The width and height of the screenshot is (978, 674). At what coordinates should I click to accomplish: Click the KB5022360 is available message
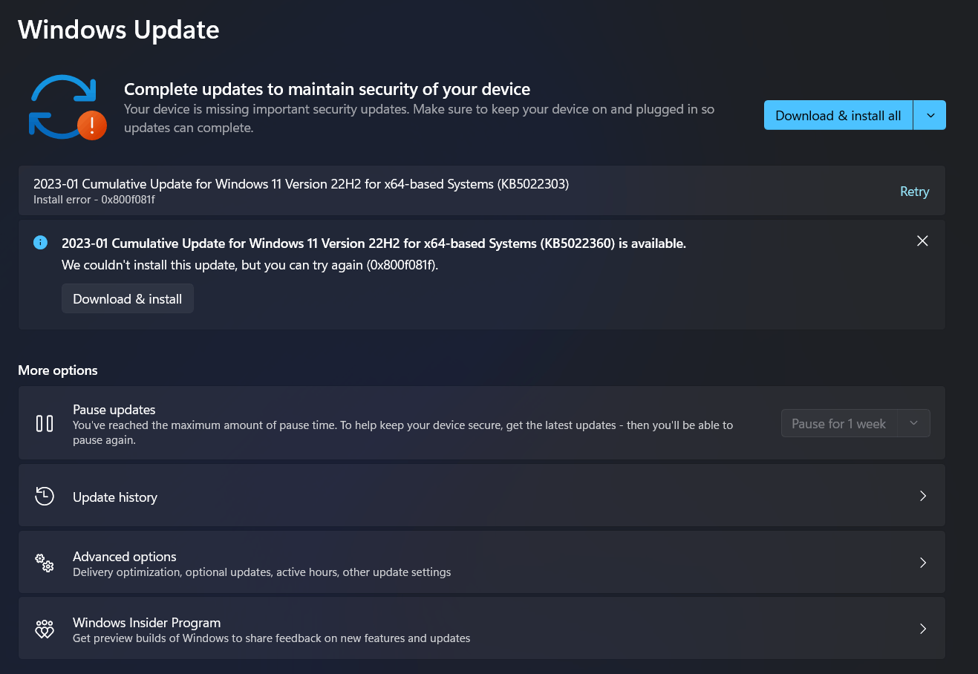click(374, 243)
